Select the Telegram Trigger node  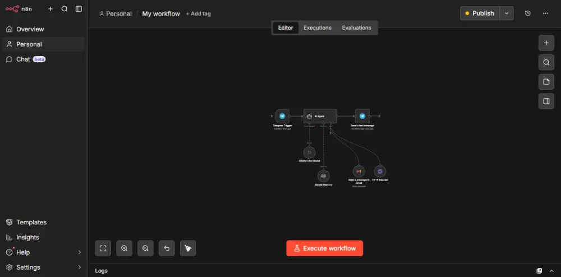(x=282, y=116)
